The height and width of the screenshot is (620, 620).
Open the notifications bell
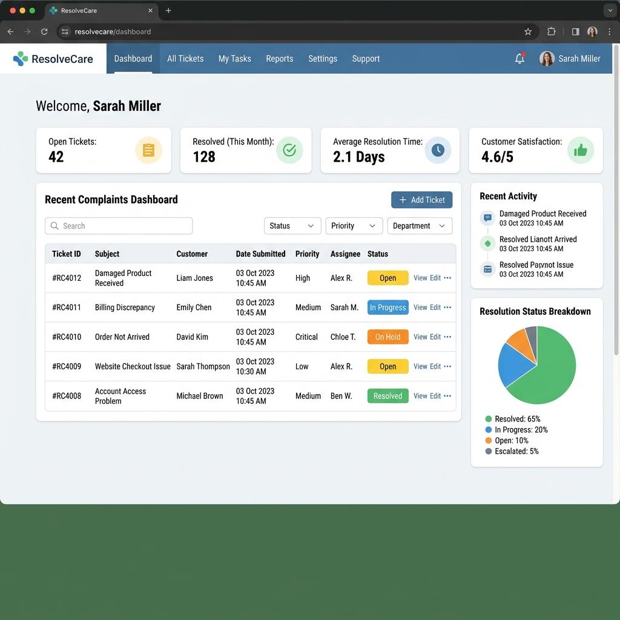click(519, 59)
